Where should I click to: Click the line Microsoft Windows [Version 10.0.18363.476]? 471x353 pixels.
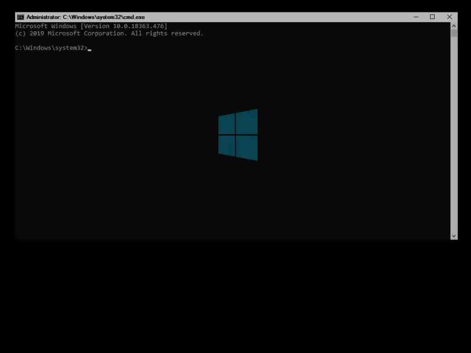click(x=91, y=26)
